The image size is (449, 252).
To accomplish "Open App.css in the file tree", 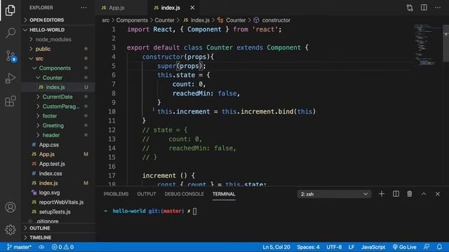I will coord(58,145).
